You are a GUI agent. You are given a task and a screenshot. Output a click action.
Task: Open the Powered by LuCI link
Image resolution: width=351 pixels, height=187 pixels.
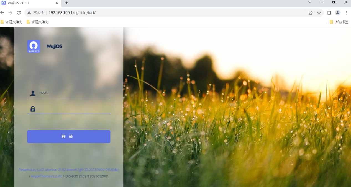click(x=68, y=170)
